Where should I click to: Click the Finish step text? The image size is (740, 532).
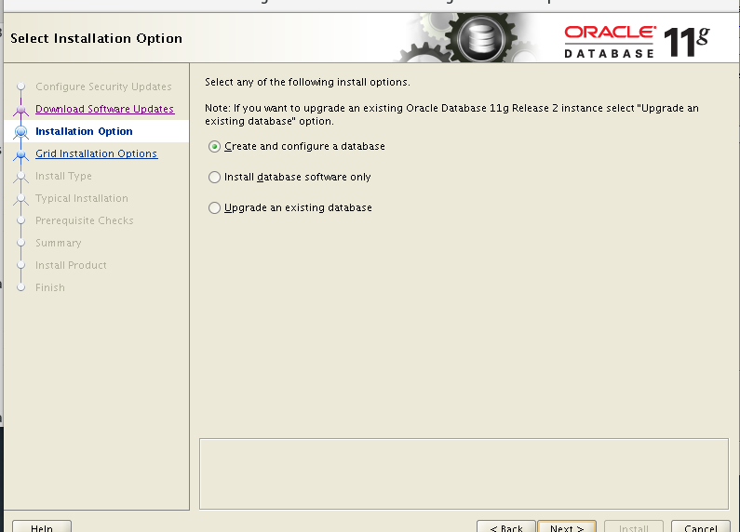50,287
